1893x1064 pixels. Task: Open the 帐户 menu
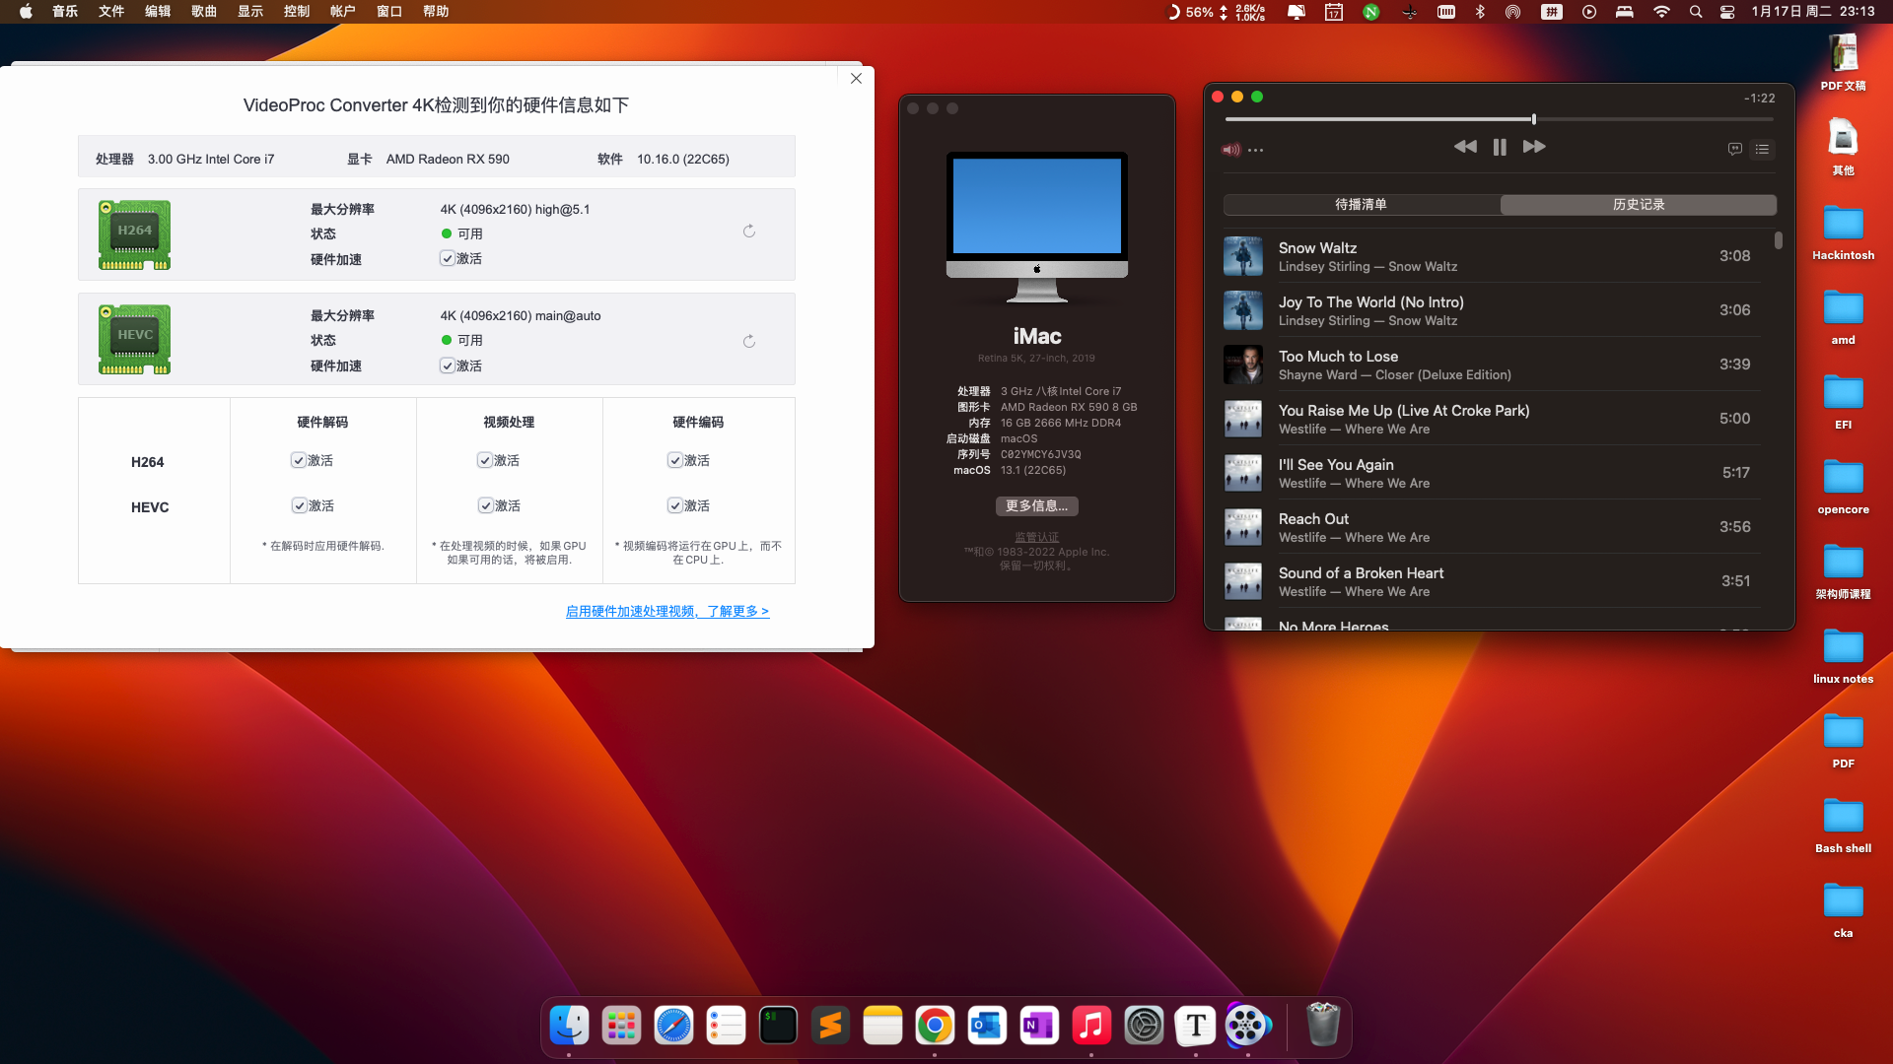tap(343, 12)
